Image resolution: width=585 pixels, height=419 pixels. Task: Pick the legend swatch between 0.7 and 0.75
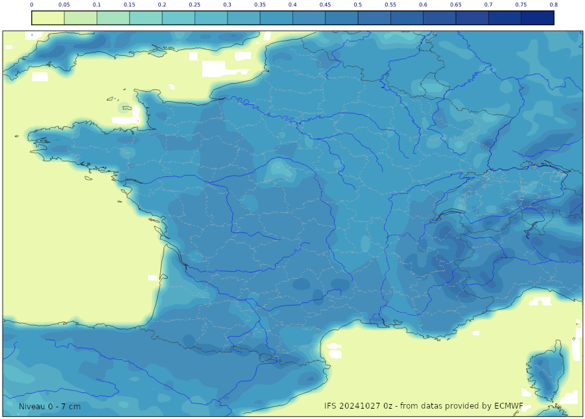pyautogui.click(x=505, y=18)
